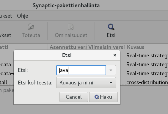This screenshot has height=114, width=168.
Task: Sort by the Asennettu versio column header
Action: 67,47
